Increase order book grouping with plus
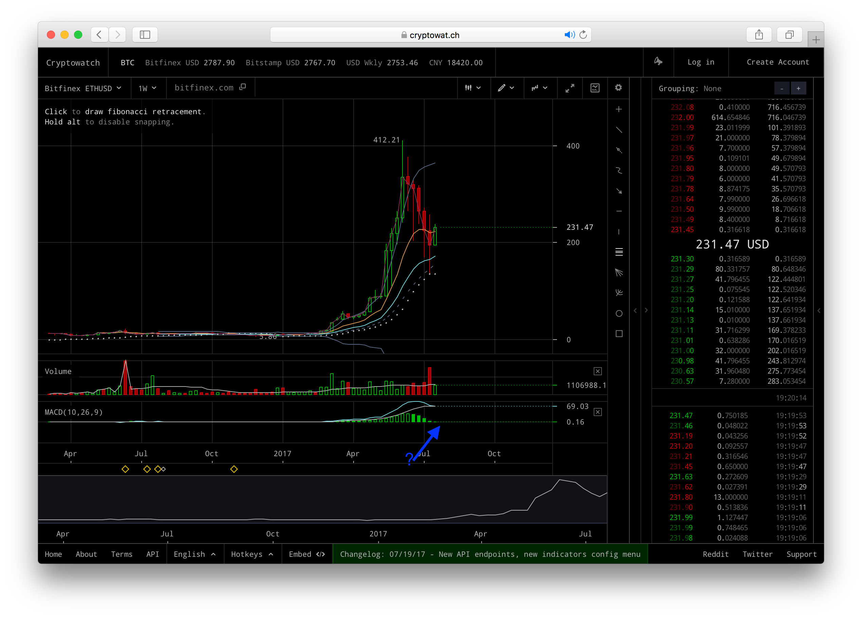The image size is (862, 618). (x=798, y=88)
